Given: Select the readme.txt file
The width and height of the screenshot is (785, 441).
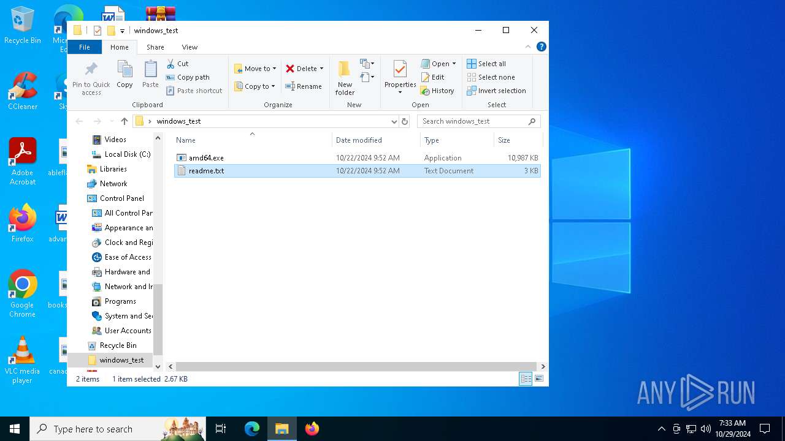Looking at the screenshot, I should [x=358, y=171].
